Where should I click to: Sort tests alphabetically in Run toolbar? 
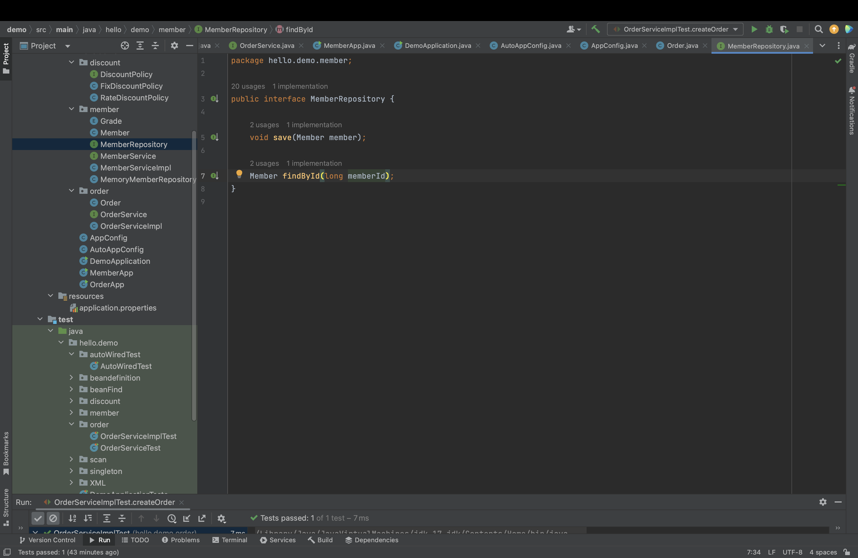[x=72, y=518]
